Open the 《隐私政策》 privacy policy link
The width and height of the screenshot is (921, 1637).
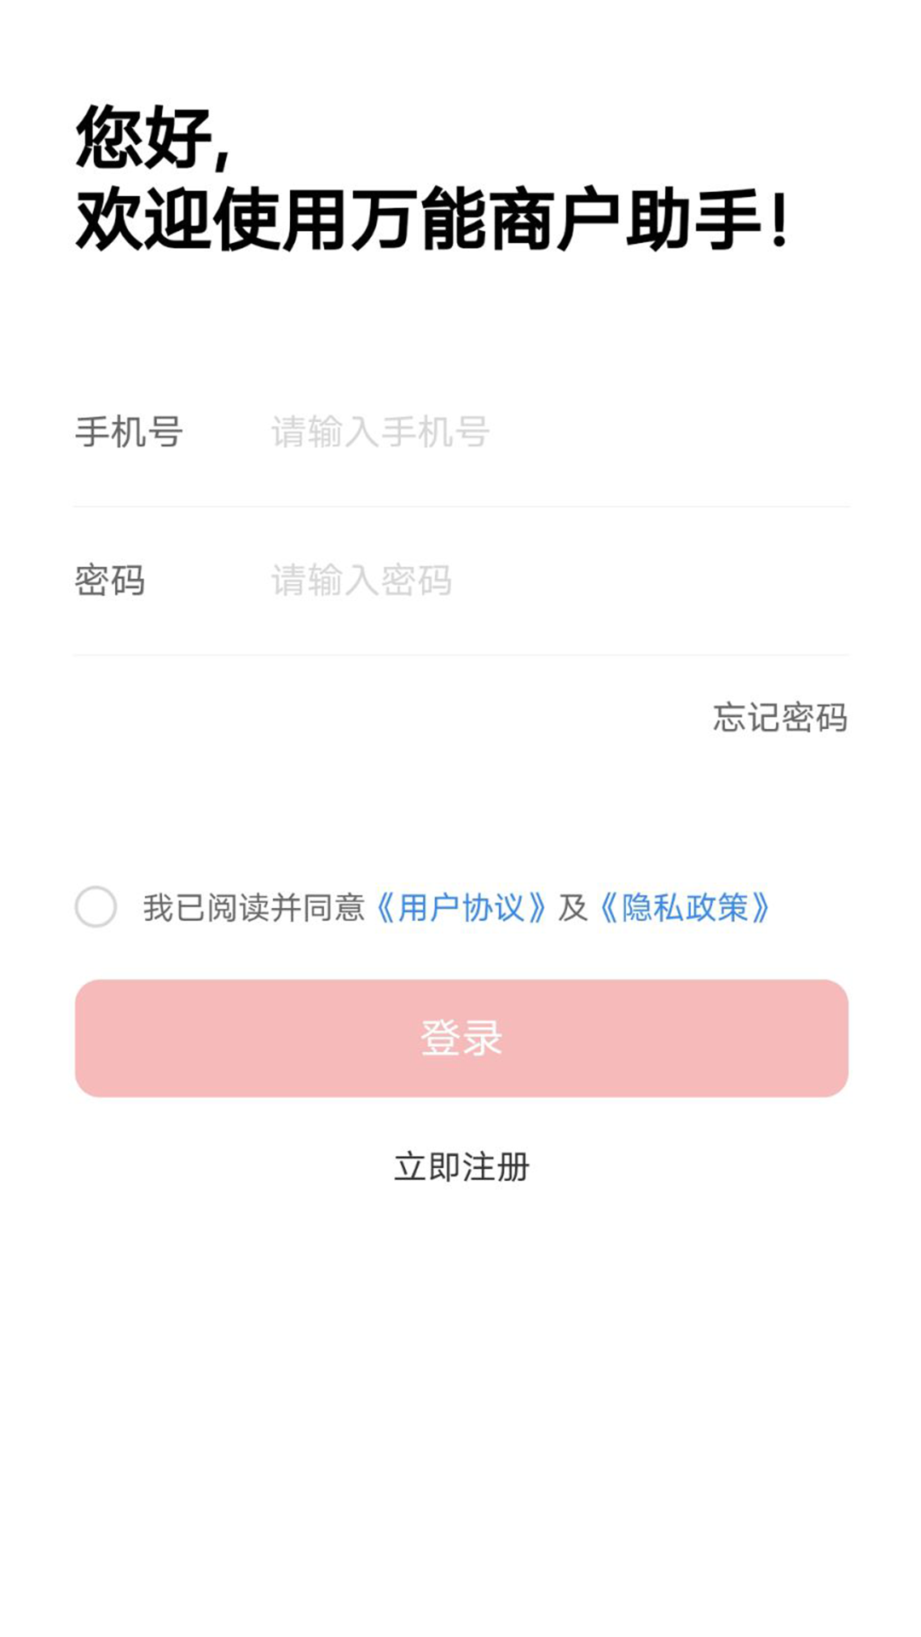684,908
